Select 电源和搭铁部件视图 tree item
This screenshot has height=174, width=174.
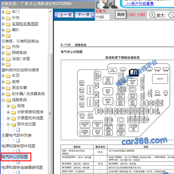(x=18, y=146)
